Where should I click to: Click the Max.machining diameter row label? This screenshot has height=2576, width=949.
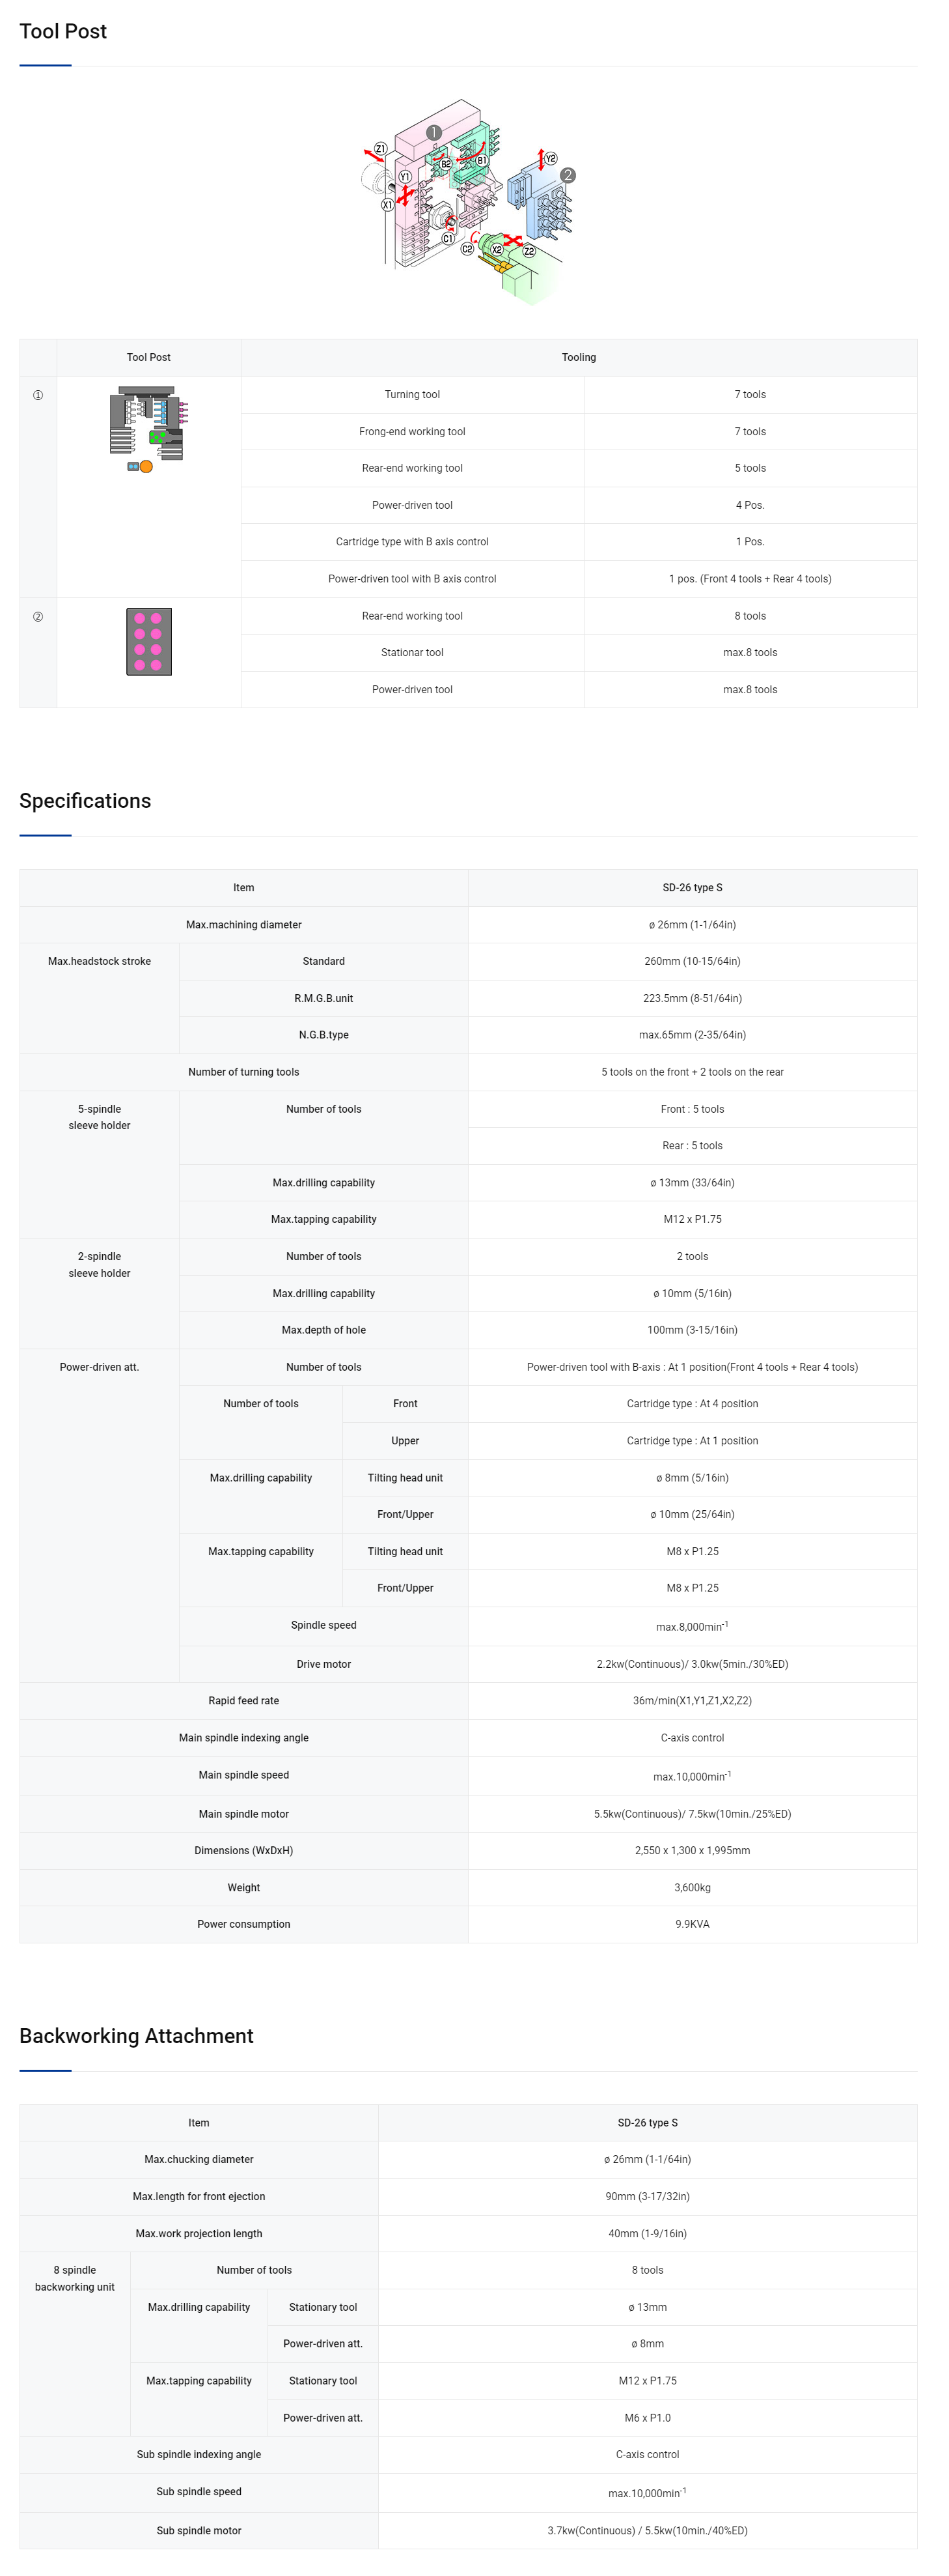click(x=243, y=925)
